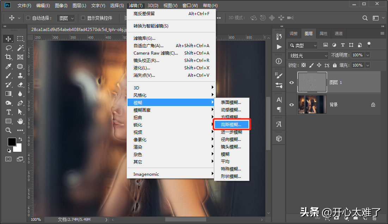Viewport: 388px width, 224px height.
Task: Select the 背景 layer thumbnail
Action: coord(312,105)
